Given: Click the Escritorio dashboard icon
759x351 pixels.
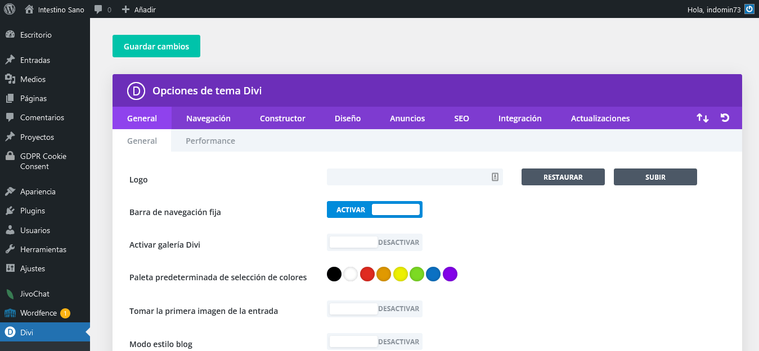Looking at the screenshot, I should [x=10, y=35].
